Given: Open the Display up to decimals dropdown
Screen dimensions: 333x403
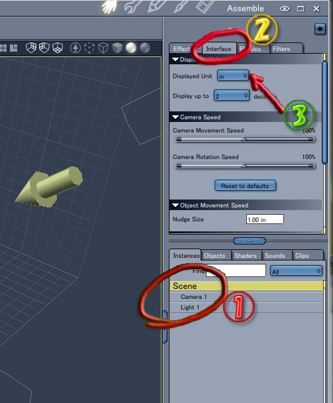Looking at the screenshot, I should 232,95.
